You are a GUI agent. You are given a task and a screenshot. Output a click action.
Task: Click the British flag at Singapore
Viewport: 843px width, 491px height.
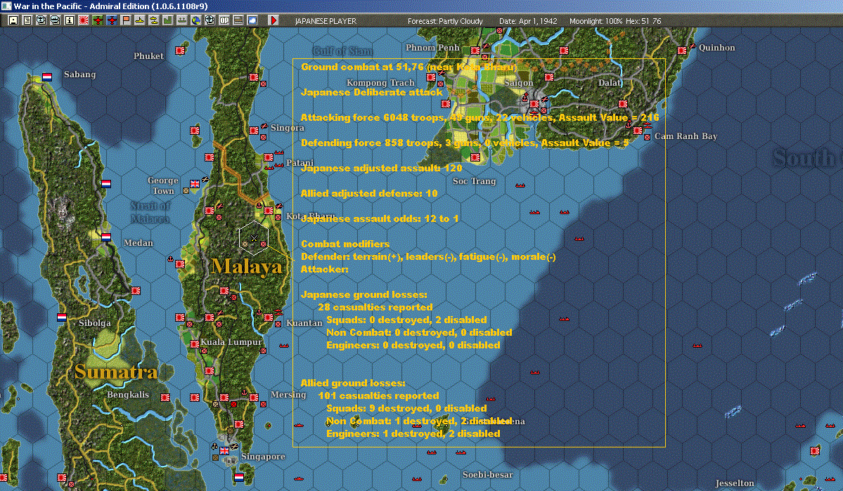224,451
